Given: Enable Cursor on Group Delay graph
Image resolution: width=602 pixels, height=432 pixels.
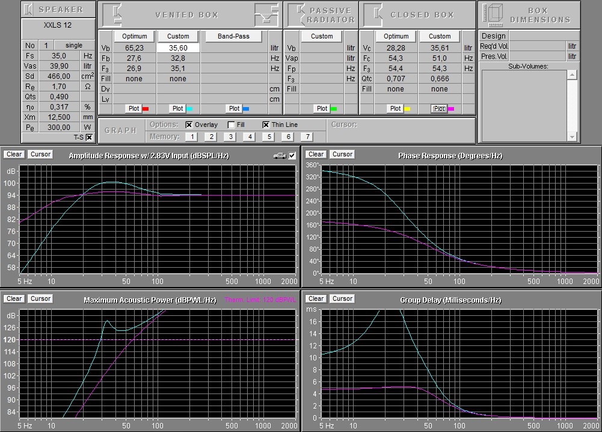Looking at the screenshot, I should click(x=342, y=299).
